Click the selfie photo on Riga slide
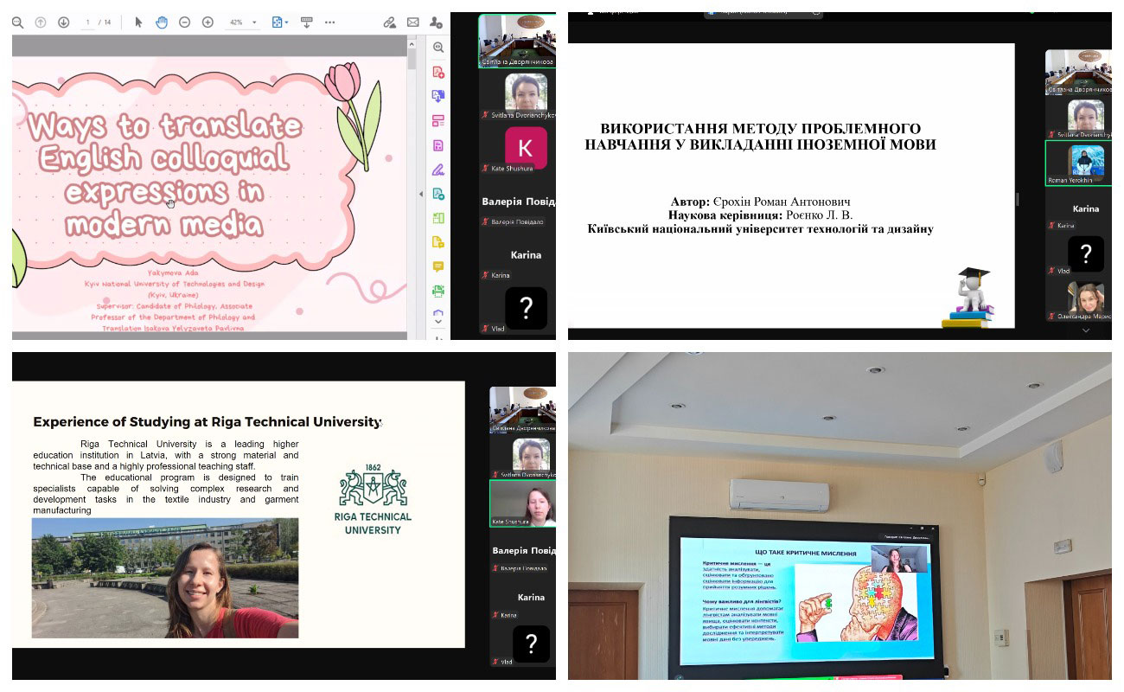 (165, 578)
